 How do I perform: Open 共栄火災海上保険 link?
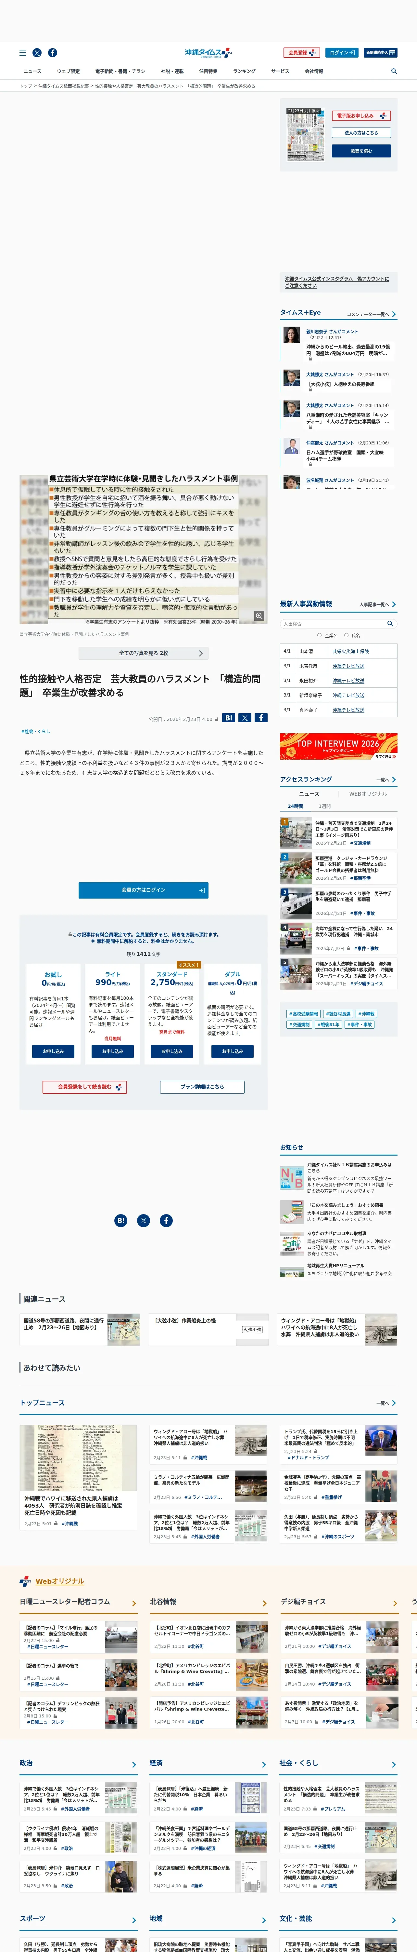[x=350, y=652]
